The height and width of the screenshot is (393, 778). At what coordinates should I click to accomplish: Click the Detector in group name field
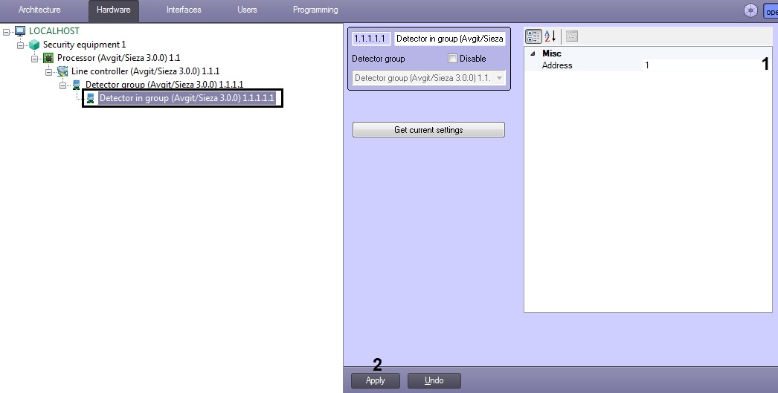[450, 39]
